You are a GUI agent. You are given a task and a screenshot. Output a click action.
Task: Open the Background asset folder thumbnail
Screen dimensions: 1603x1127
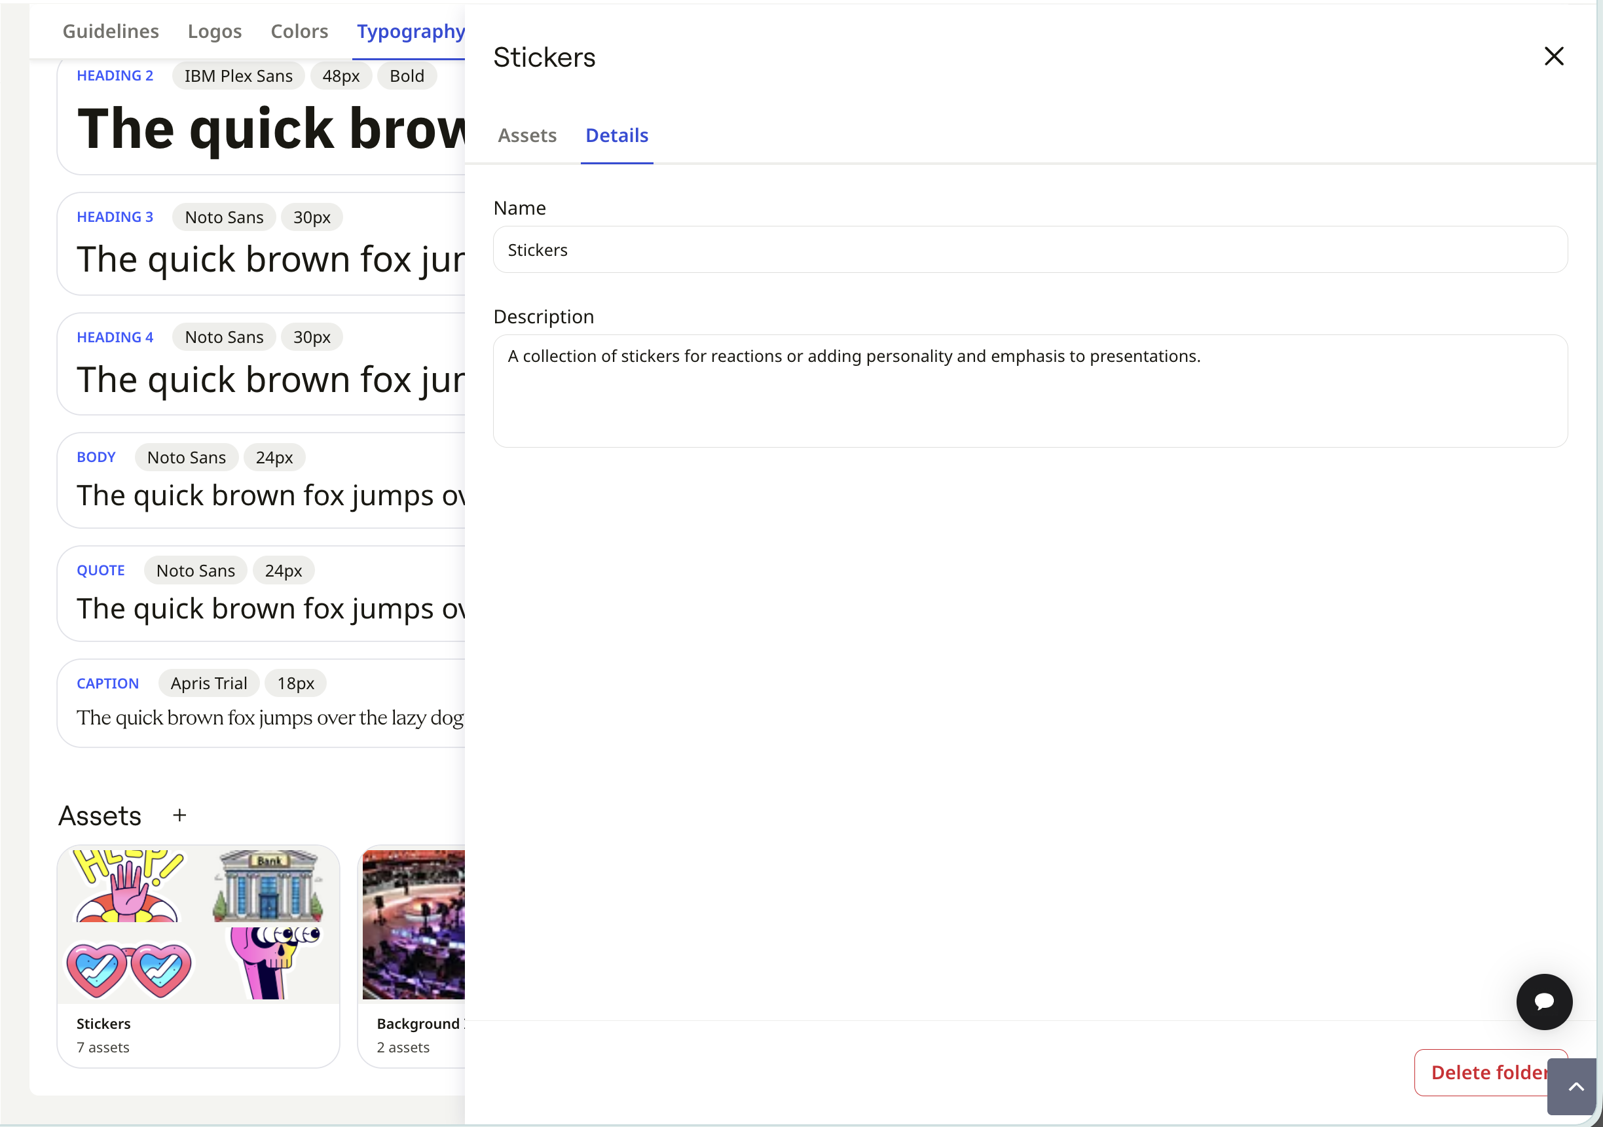coord(413,924)
